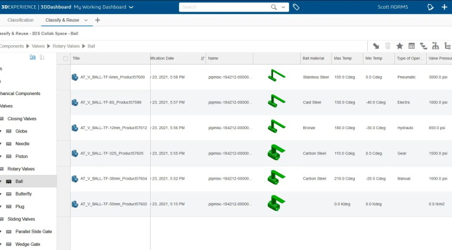Expand the Butterfly tree node arrow
Image resolution: width=452 pixels, height=250 pixels.
pos(1,194)
